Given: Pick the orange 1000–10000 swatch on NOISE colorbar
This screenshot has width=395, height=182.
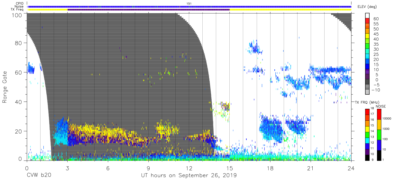Looking at the screenshot, I should [379, 125].
